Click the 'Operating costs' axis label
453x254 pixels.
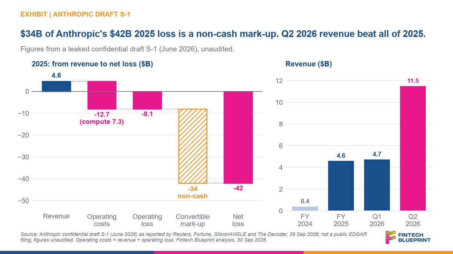coord(102,220)
